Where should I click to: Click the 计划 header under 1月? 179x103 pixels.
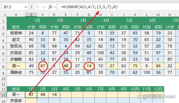click(31, 27)
